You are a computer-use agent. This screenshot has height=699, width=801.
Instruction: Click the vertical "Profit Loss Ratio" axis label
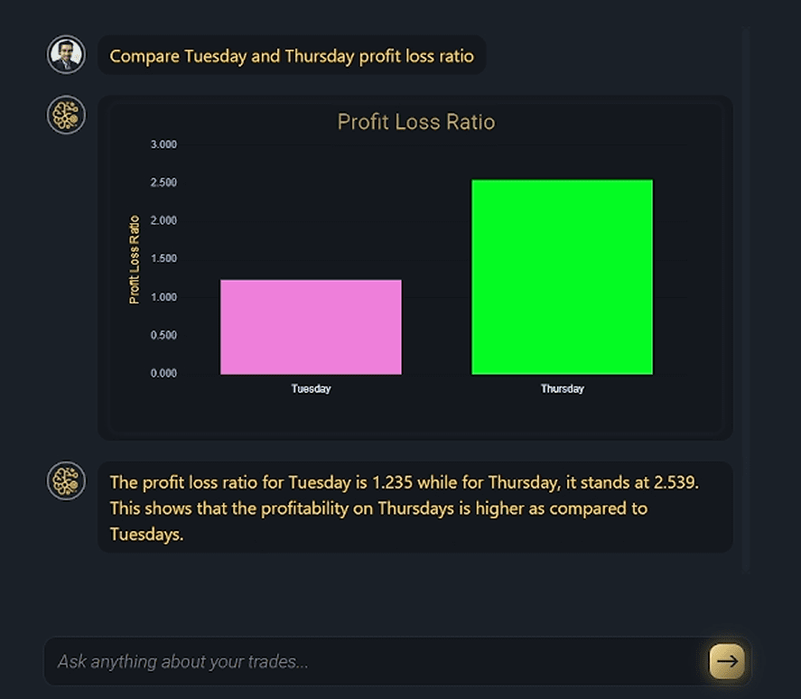[x=135, y=259]
